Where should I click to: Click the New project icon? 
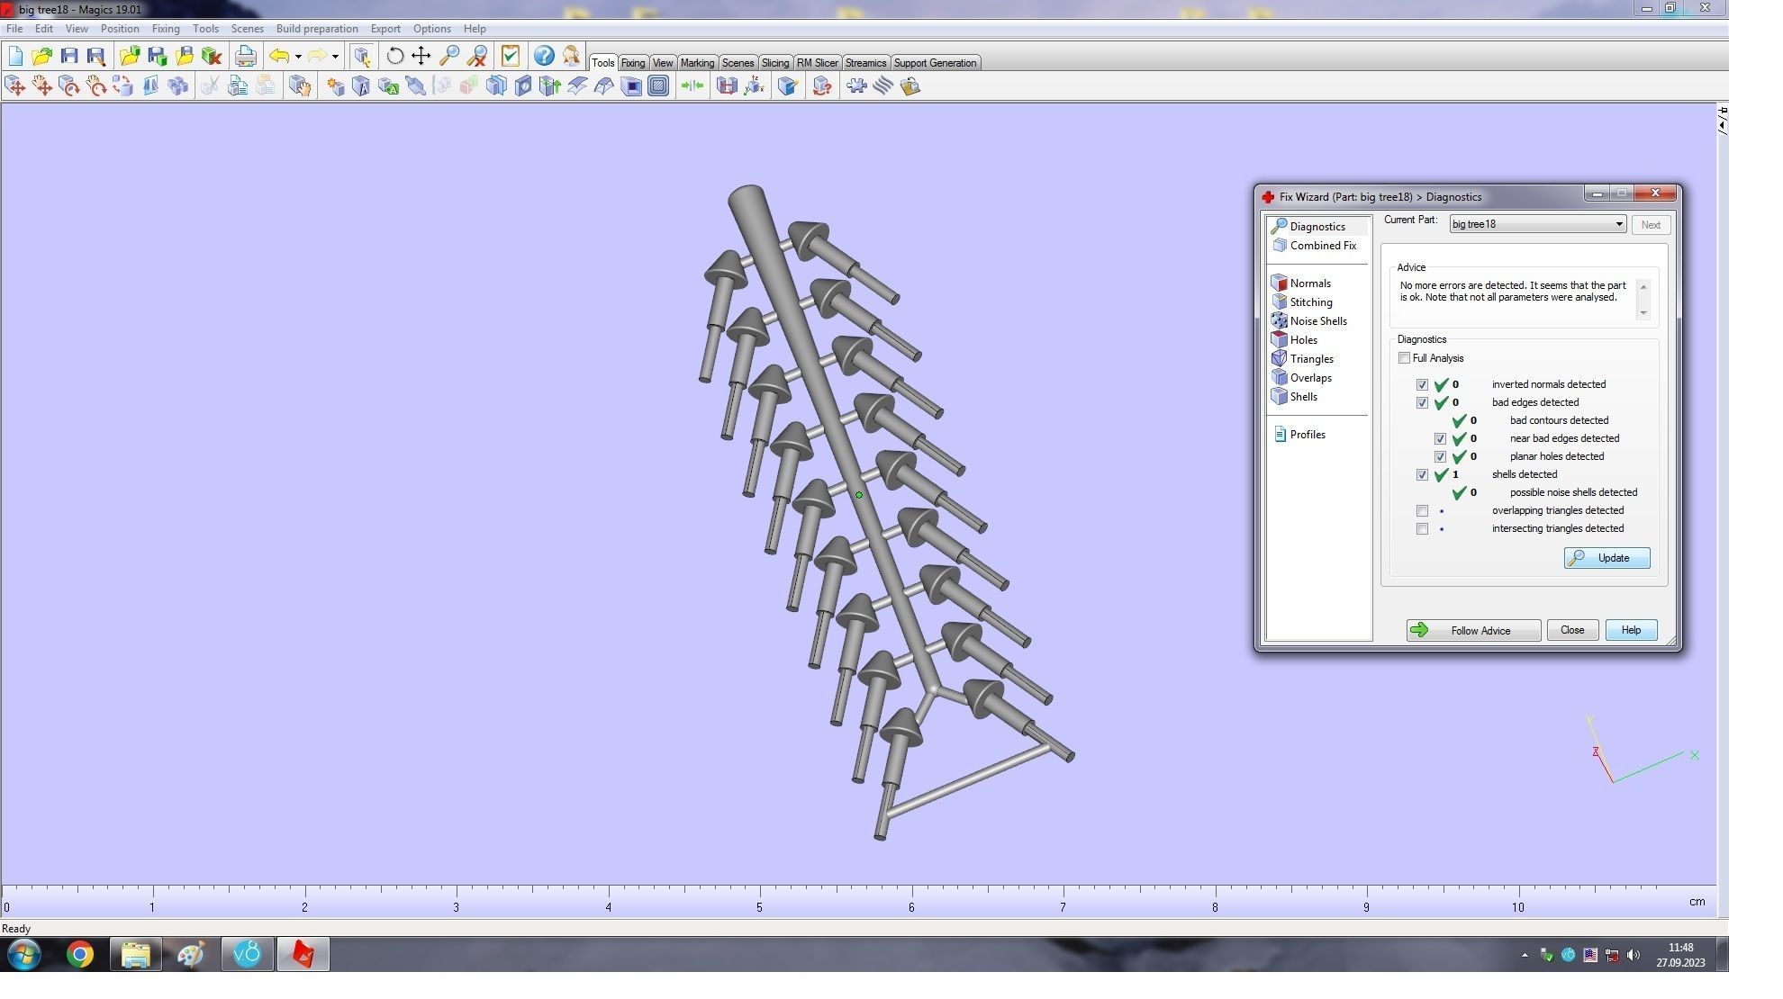point(15,56)
